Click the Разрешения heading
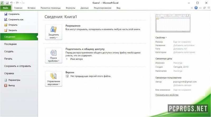 73,26
